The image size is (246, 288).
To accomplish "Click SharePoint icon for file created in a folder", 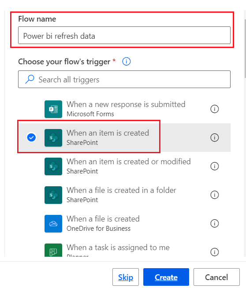I will tap(53, 195).
